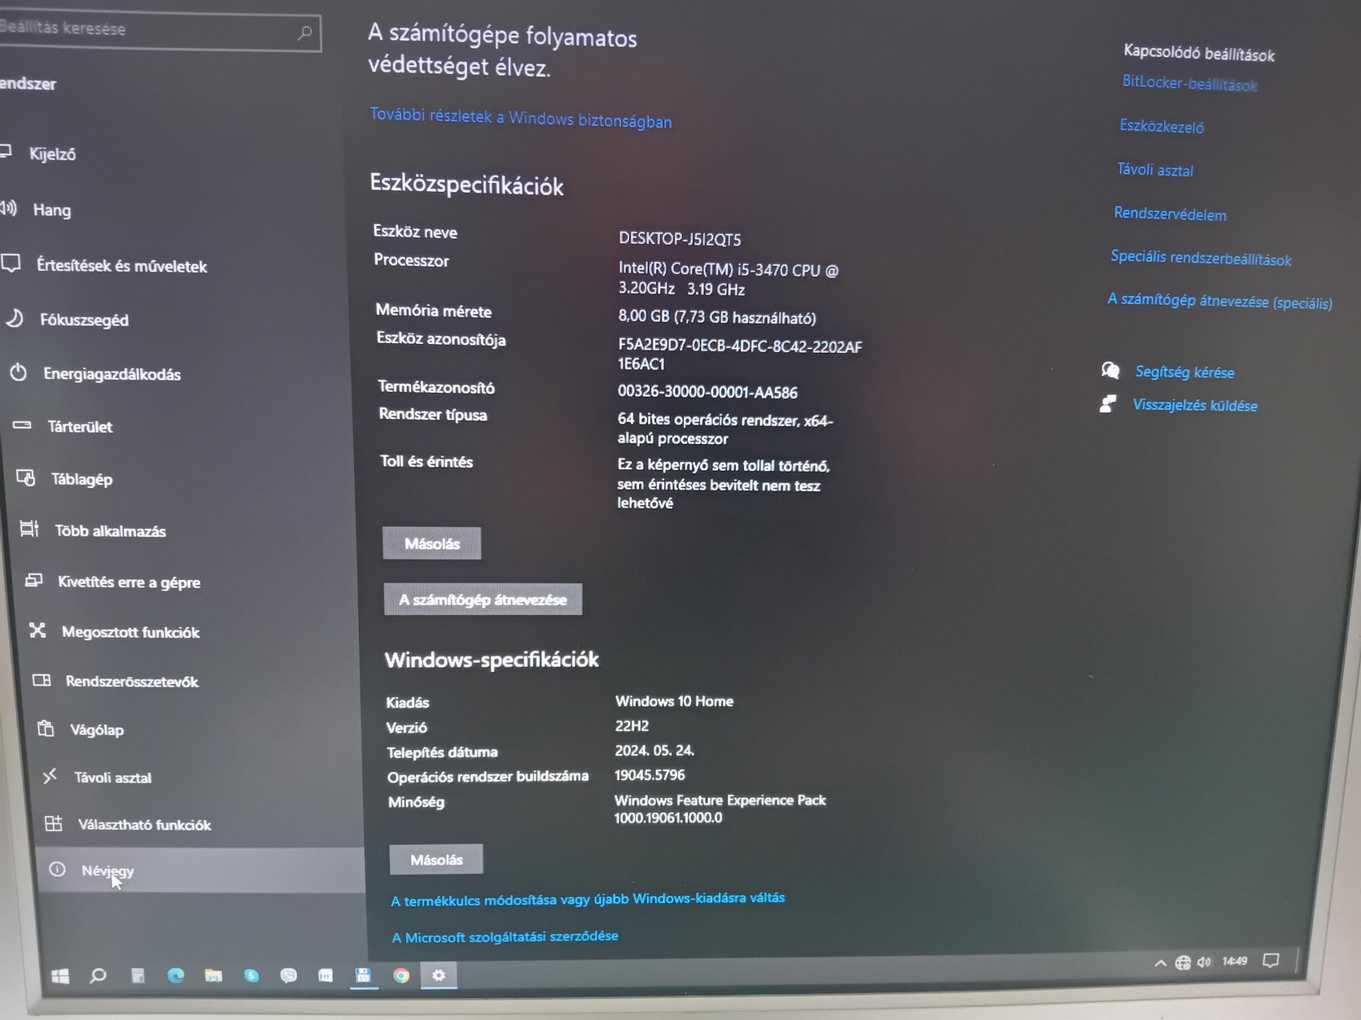1361x1020 pixels.
Task: Click the Vágólap clipboard icon
Action: click(x=46, y=728)
